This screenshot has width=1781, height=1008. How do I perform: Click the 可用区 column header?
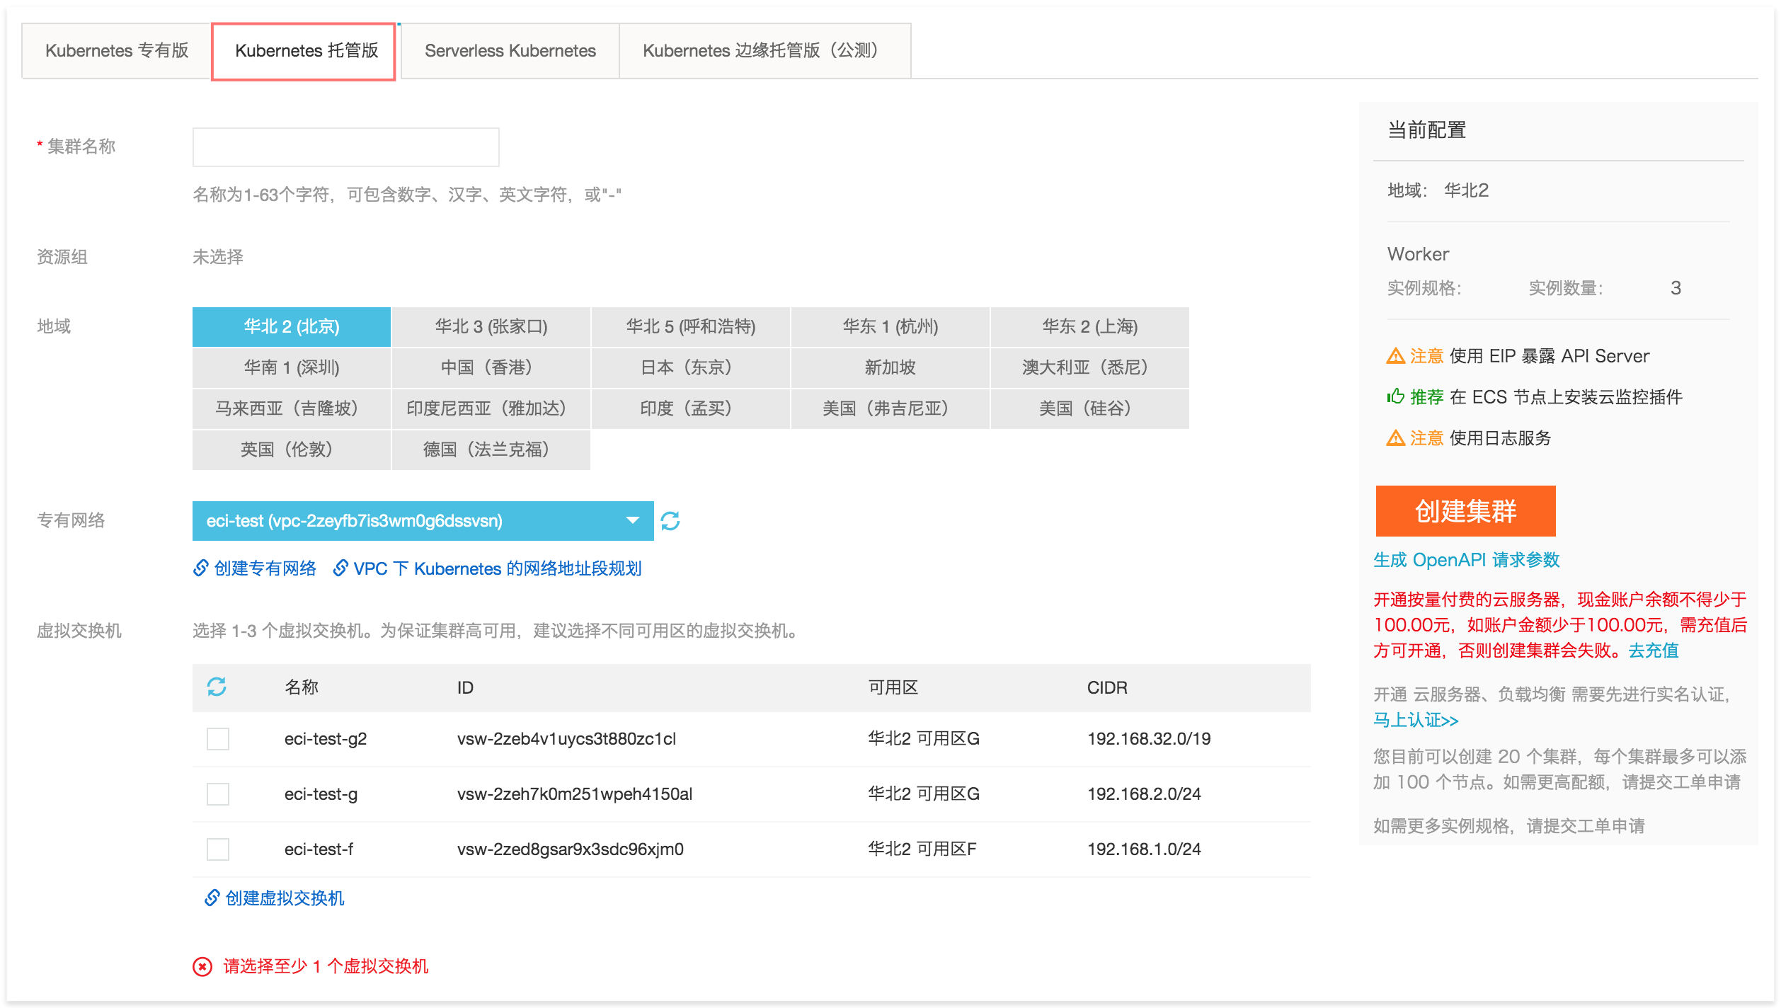point(893,687)
